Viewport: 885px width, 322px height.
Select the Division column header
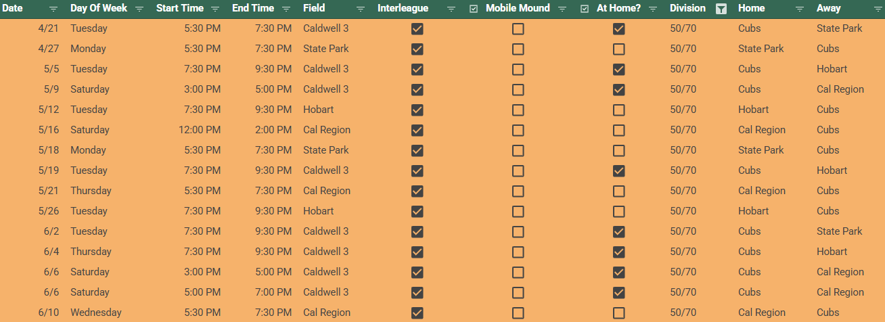687,9
